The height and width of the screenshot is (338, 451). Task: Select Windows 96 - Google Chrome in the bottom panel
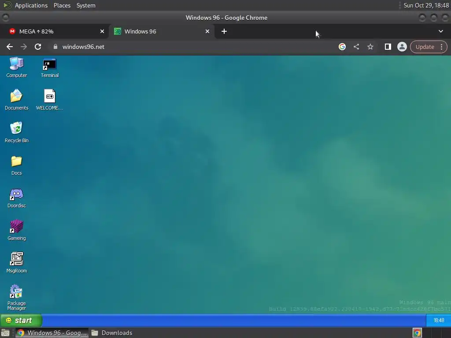point(52,333)
